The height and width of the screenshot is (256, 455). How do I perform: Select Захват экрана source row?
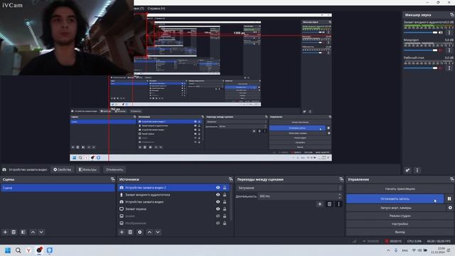click(173, 209)
